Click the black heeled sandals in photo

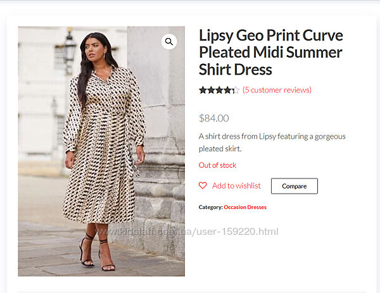pyautogui.click(x=96, y=254)
